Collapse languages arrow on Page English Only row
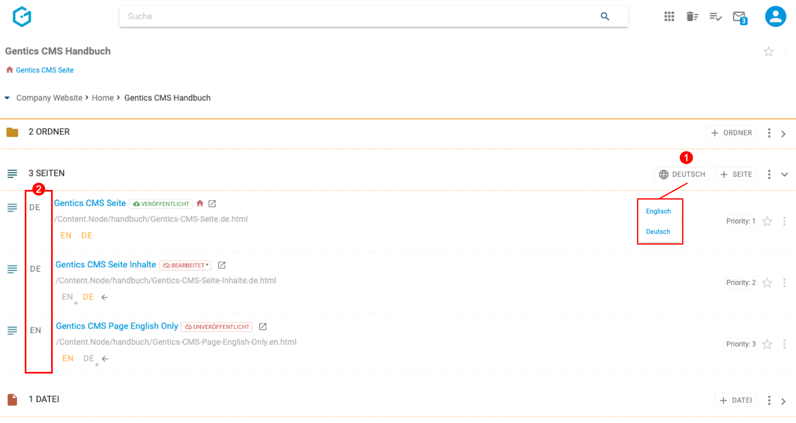This screenshot has width=796, height=423. 105,359
